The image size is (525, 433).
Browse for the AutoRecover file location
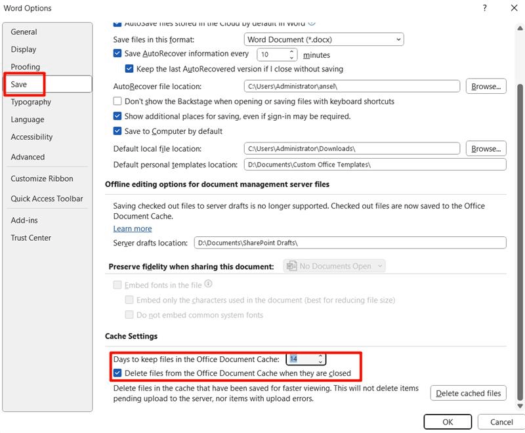pyautogui.click(x=486, y=87)
